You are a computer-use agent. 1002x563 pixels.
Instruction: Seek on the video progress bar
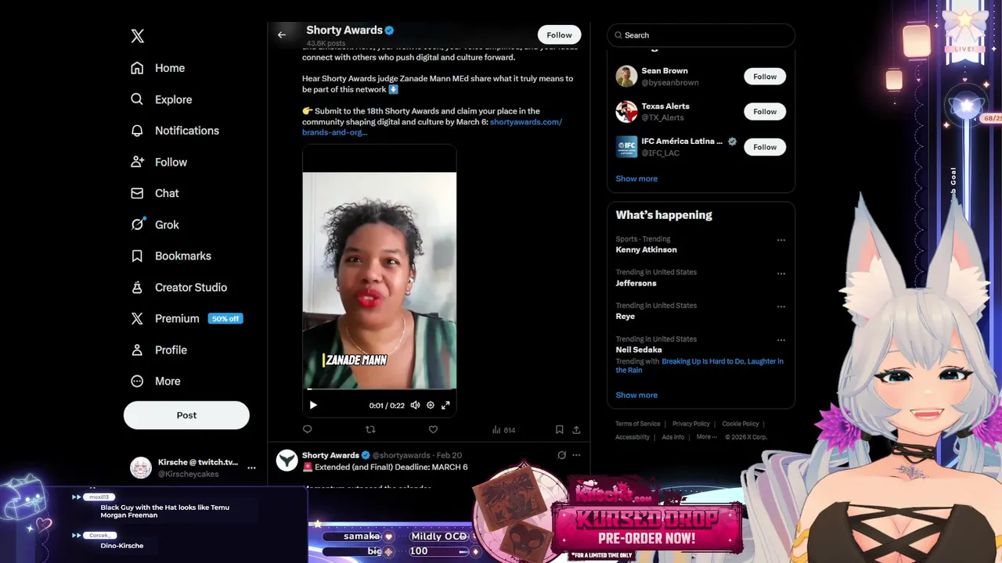380,389
